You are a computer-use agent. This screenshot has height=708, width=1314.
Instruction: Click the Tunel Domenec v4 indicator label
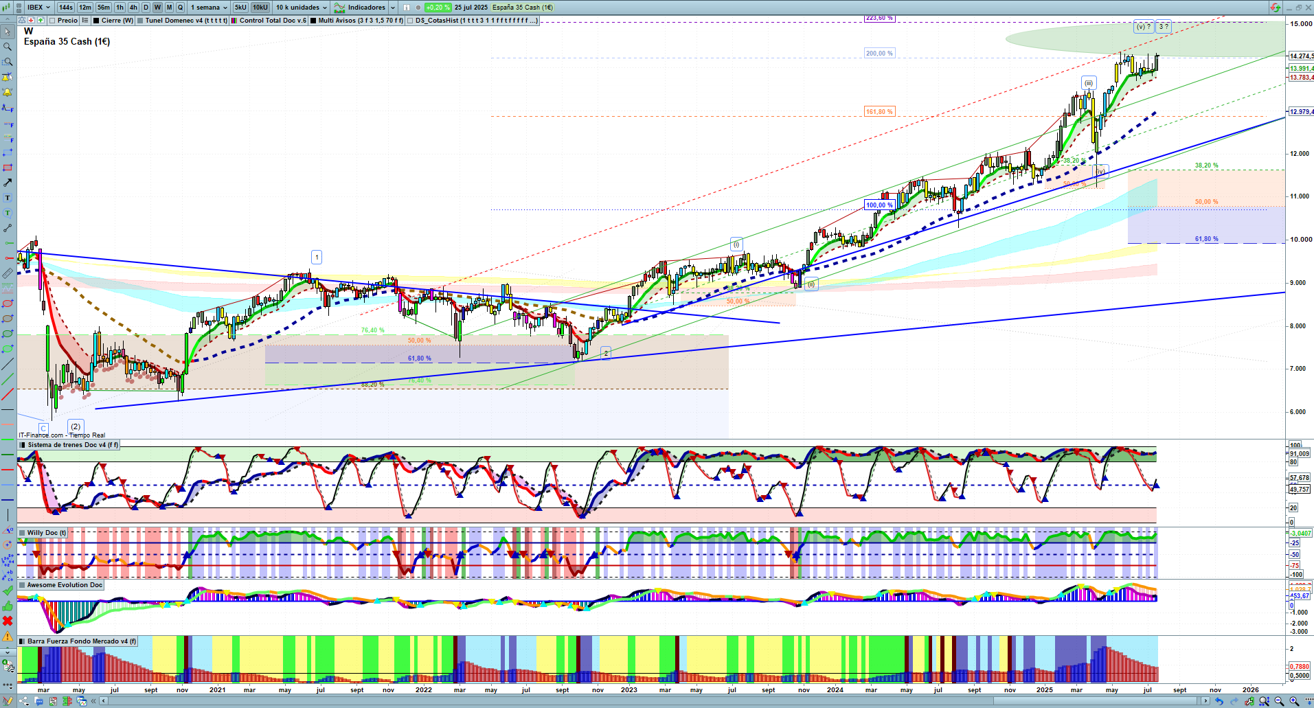click(x=185, y=21)
